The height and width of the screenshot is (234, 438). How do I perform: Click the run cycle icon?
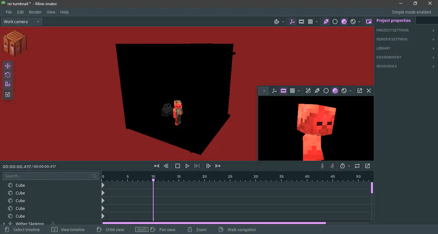pos(332,166)
